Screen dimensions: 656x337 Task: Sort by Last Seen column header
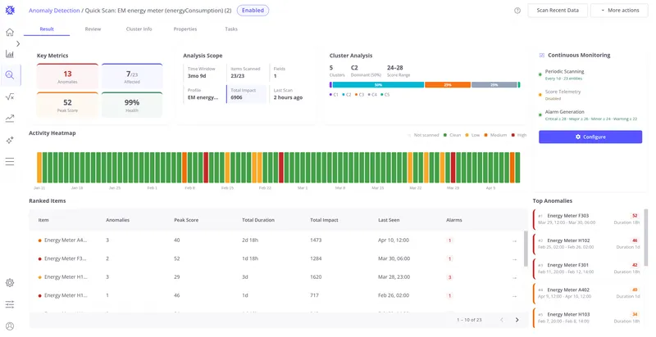pyautogui.click(x=389, y=220)
